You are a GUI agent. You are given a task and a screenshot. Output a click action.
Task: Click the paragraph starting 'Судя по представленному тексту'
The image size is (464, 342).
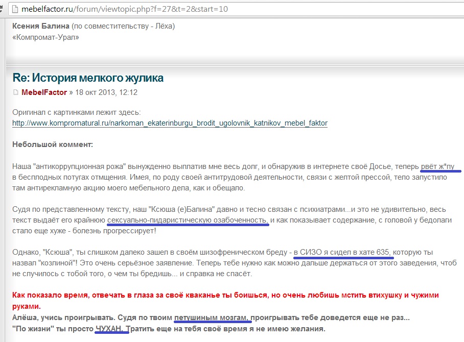pos(232,220)
